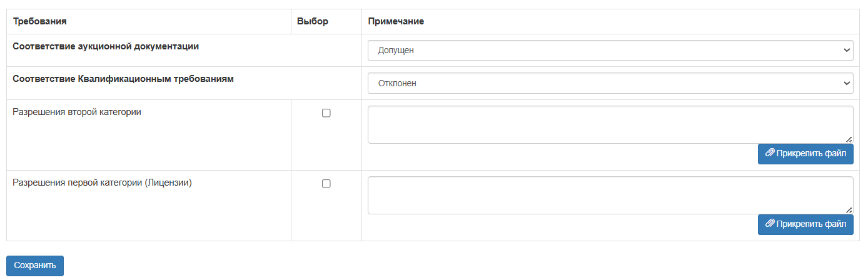Attach a file to Разрешения второй категории

(x=805, y=154)
